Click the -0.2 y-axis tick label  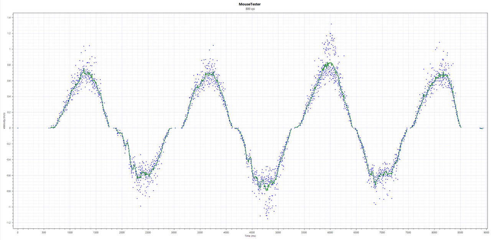(9, 144)
